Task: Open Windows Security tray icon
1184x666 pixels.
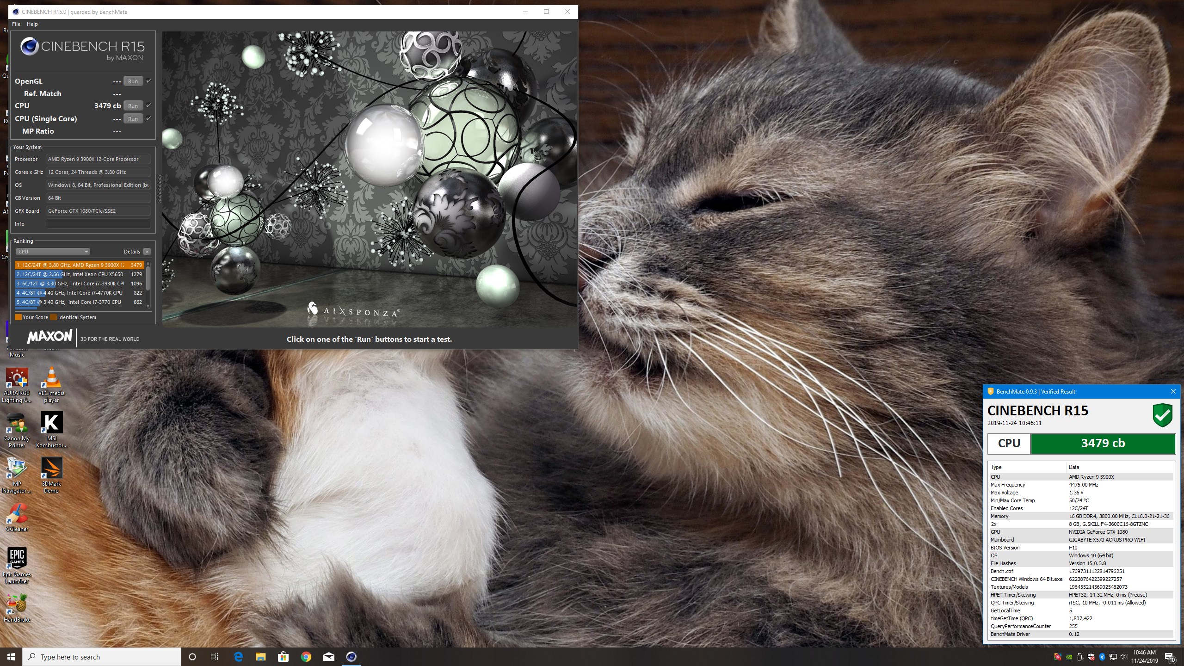Action: tap(1091, 657)
